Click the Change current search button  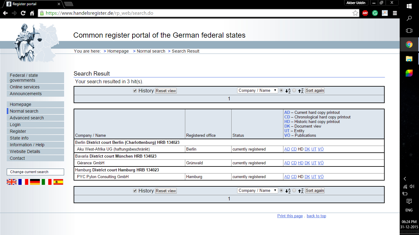35,172
